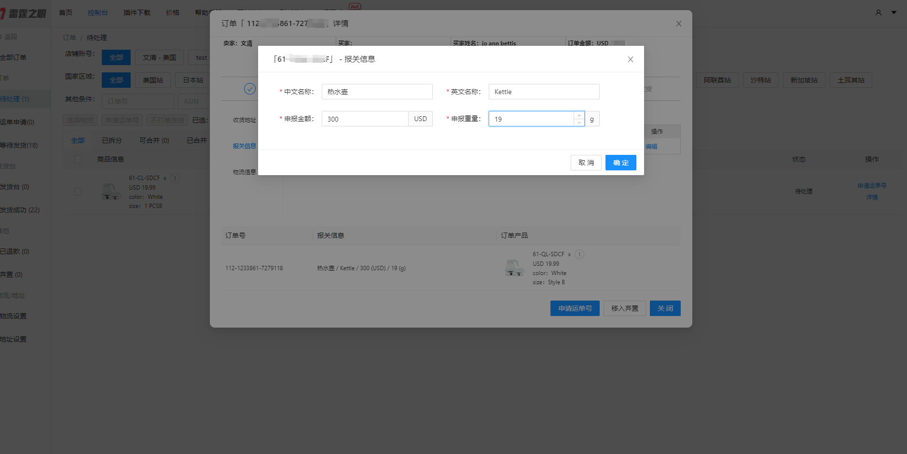The image size is (907, 454).
Task: Switch to the 可合并 (0) tab
Action: 153,140
